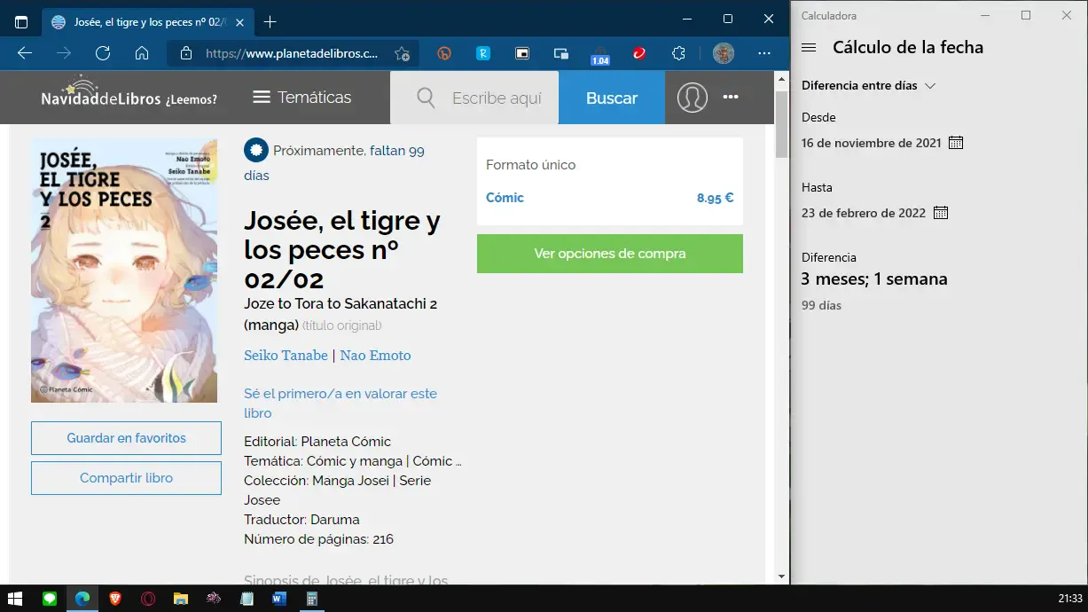Click the user account icon in the site header
The height and width of the screenshot is (612, 1088).
[693, 98]
